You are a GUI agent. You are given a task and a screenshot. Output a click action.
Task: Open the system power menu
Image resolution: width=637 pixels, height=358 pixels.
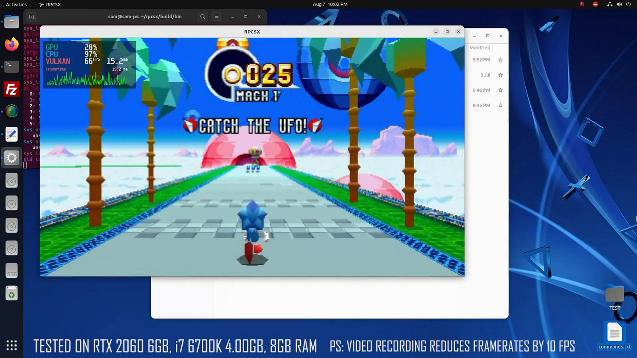coord(629,4)
